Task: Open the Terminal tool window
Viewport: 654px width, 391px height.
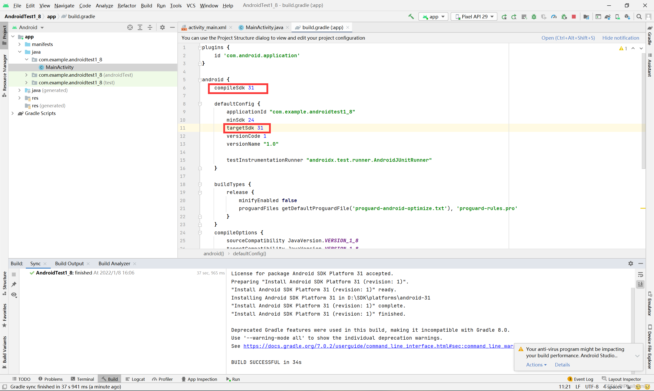Action: (x=82, y=379)
